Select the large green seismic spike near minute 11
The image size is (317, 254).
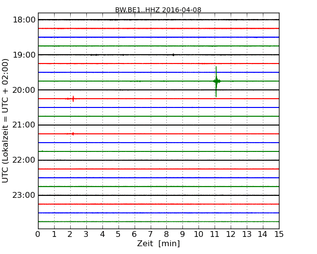click(217, 82)
